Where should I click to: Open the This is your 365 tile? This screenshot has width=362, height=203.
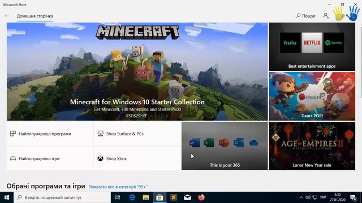coord(225,146)
